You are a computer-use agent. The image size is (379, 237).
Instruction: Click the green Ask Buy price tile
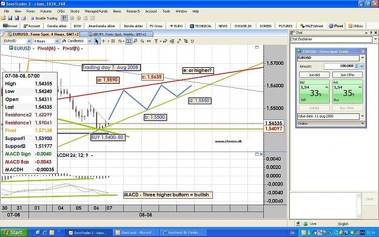click(x=347, y=92)
